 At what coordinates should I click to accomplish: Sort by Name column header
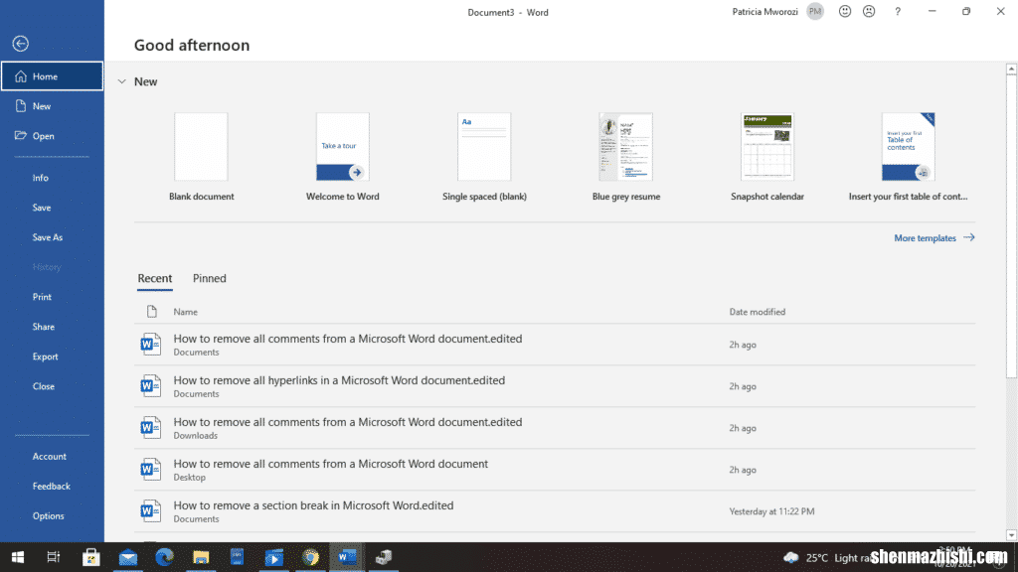pos(185,312)
